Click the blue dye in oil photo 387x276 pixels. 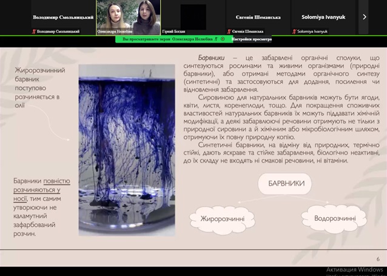click(x=127, y=150)
